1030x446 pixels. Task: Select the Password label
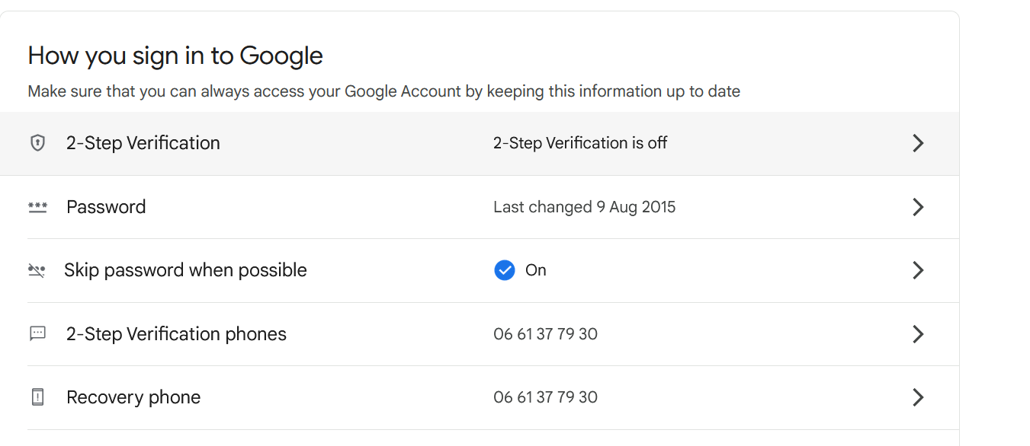(x=106, y=207)
